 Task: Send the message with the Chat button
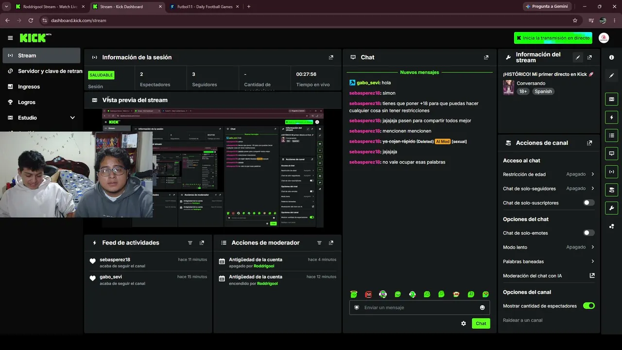[x=481, y=323]
